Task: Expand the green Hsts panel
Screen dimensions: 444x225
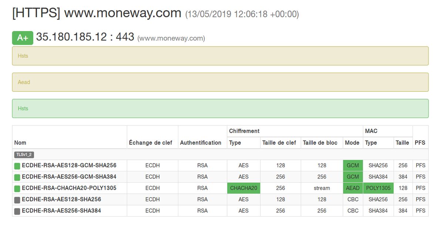Action: pos(220,108)
